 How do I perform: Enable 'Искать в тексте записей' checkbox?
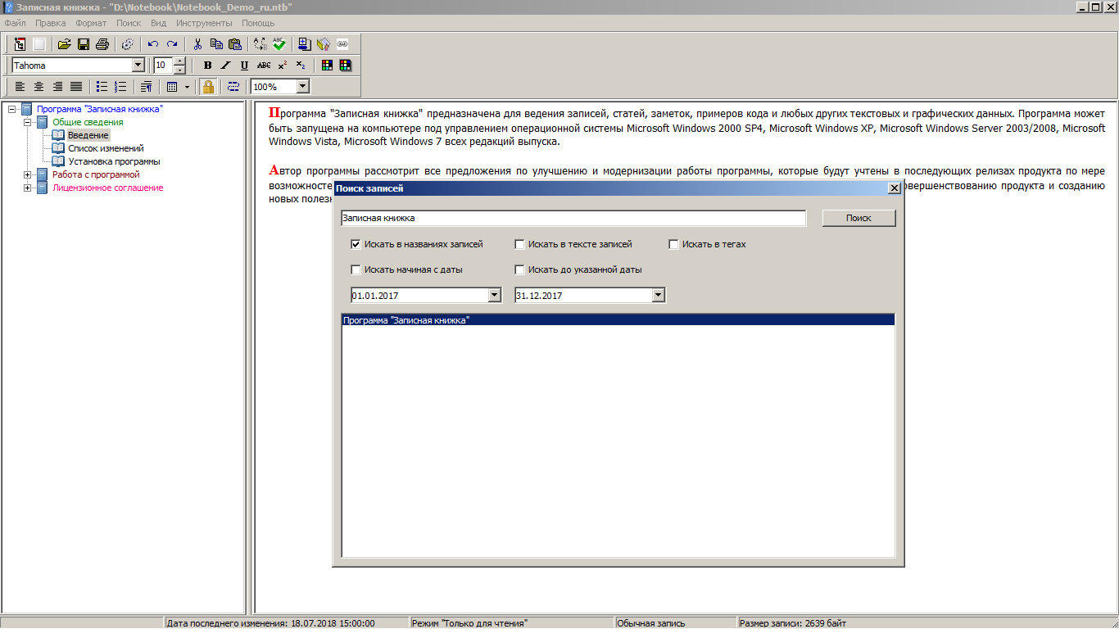tap(519, 244)
